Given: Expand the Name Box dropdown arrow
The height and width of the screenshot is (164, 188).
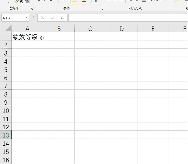Looking at the screenshot, I should point(27,18).
